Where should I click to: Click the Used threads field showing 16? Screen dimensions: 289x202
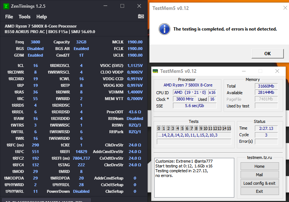point(212,99)
